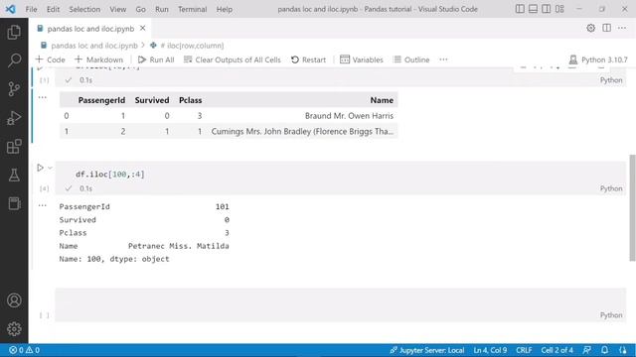Click Cell 2 of 4 status item

tap(556, 350)
